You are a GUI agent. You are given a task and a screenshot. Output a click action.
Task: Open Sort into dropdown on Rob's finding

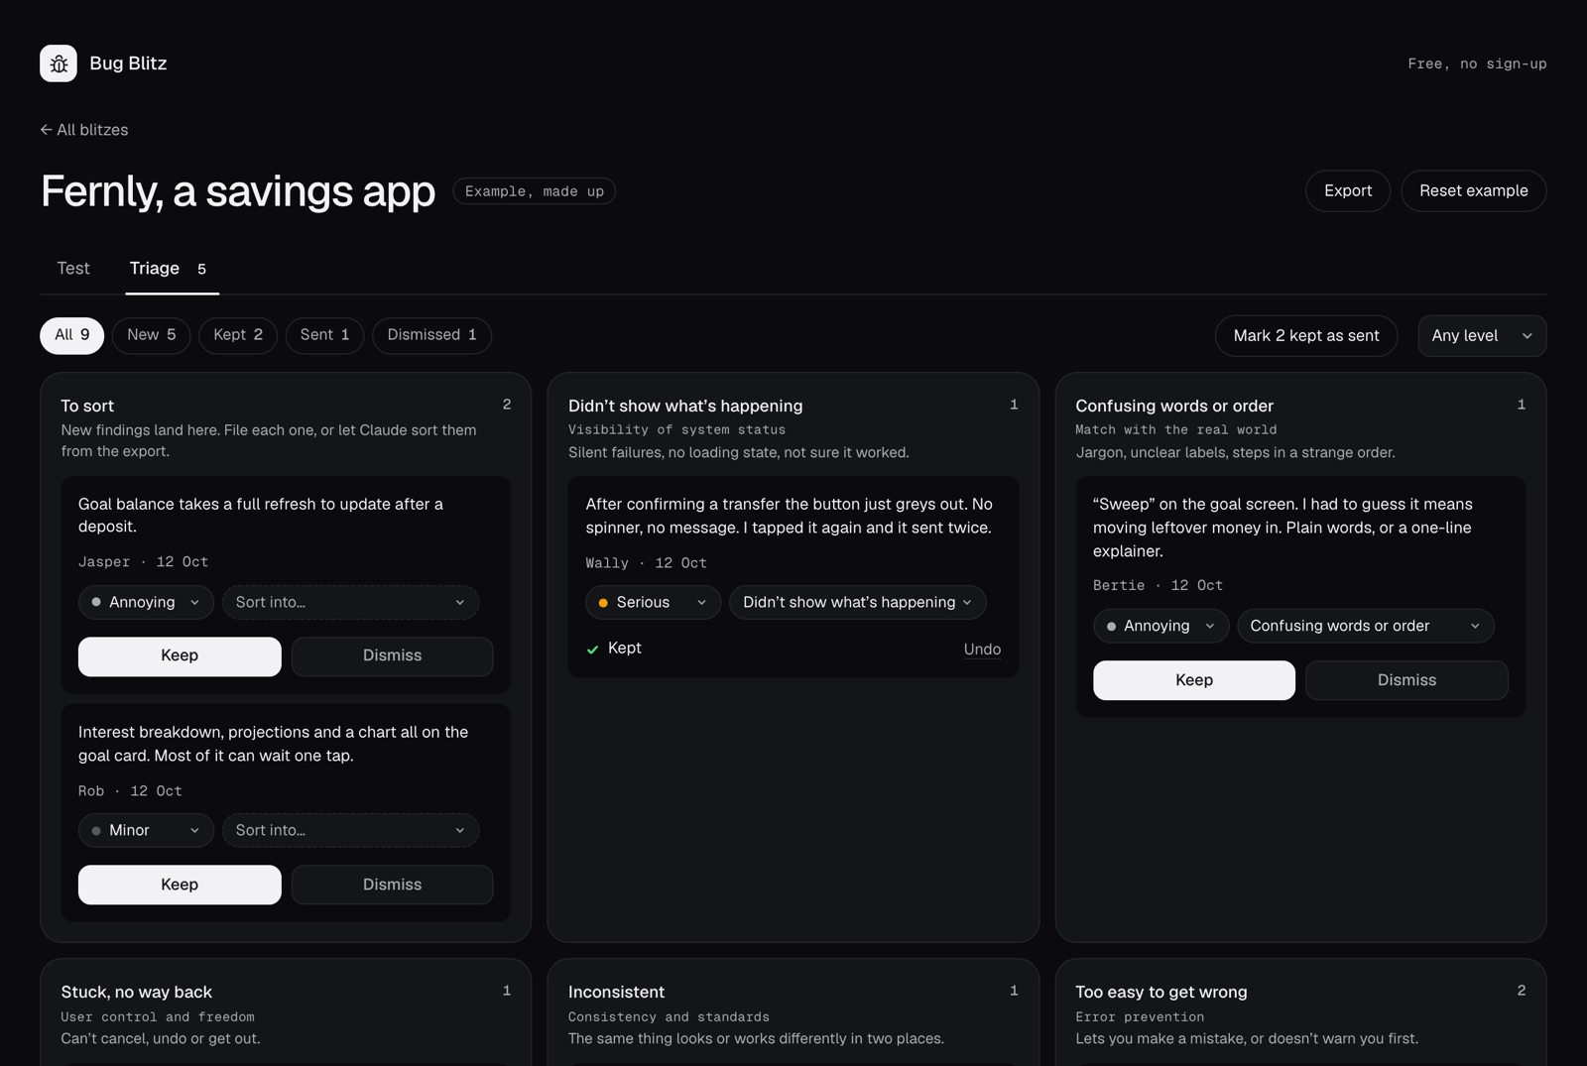pyautogui.click(x=350, y=831)
